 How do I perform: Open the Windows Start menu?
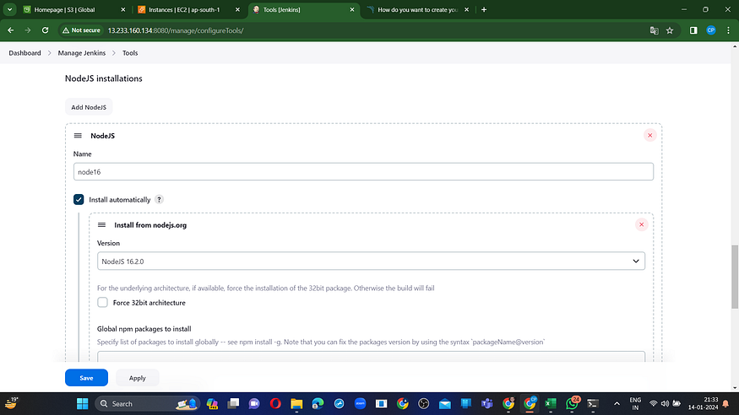pos(83,404)
